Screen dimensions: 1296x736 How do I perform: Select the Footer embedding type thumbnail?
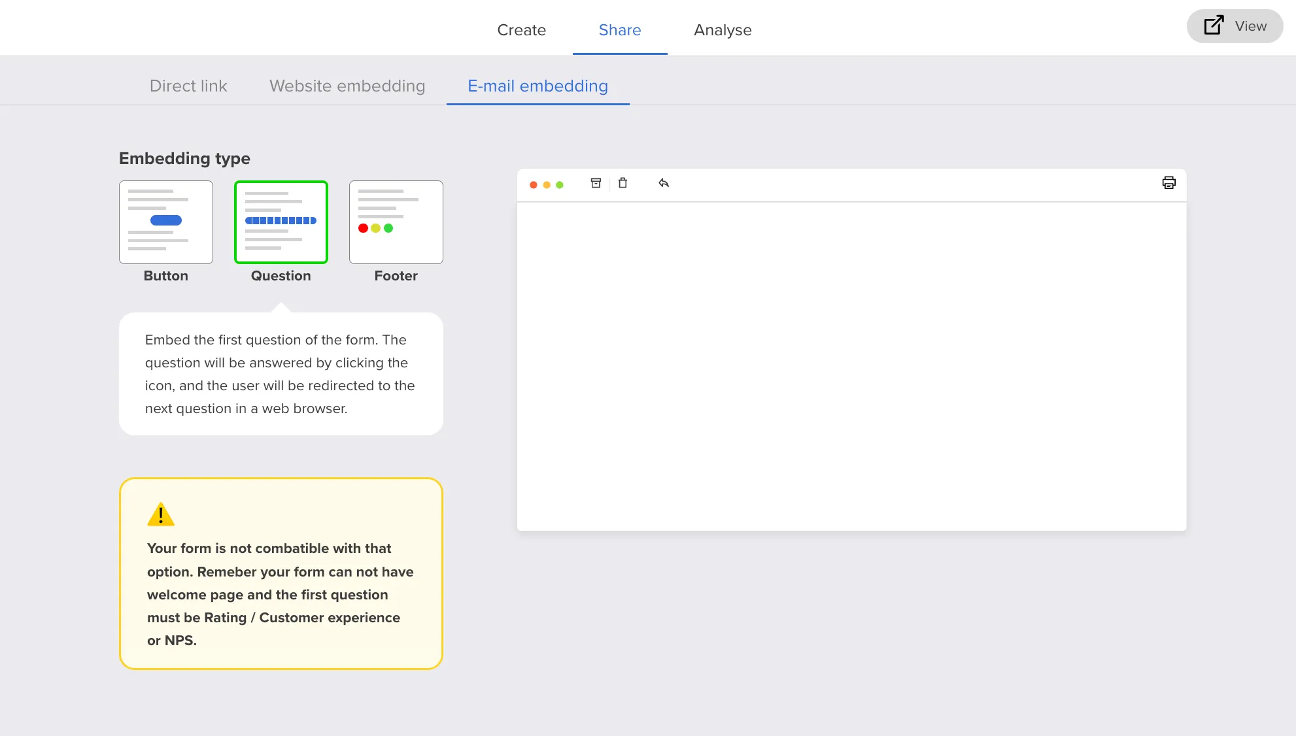(x=396, y=222)
